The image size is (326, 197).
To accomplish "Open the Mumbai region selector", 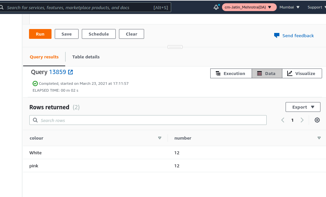I will [289, 7].
